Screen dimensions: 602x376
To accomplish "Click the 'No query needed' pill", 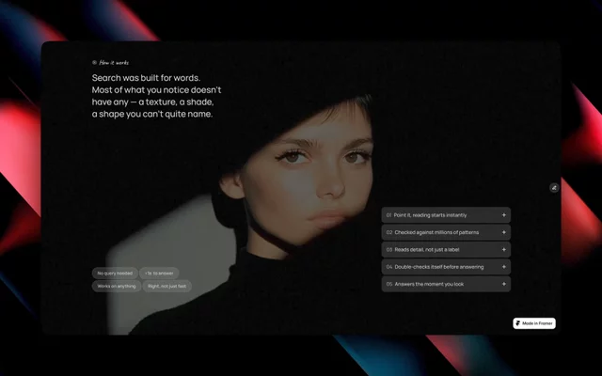I will (x=115, y=274).
